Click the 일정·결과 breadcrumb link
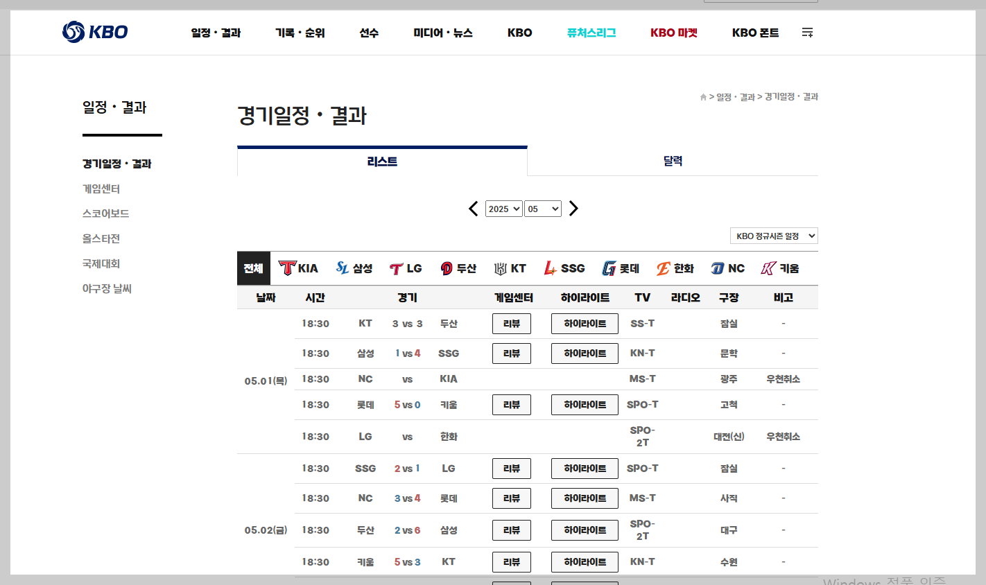 tap(736, 97)
